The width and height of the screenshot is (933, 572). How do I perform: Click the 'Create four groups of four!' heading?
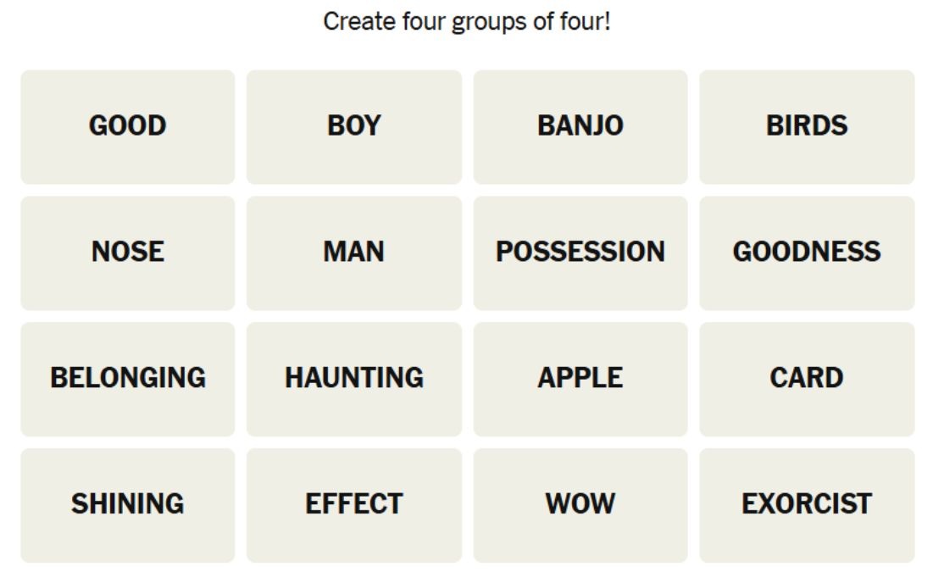point(466,22)
